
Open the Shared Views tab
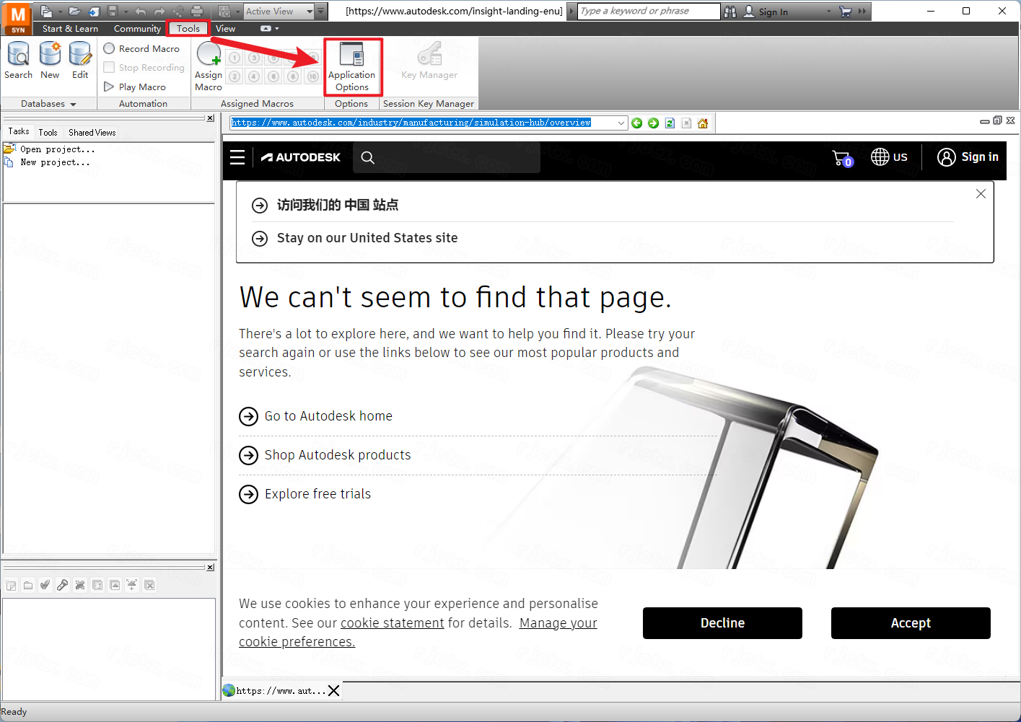tap(92, 133)
